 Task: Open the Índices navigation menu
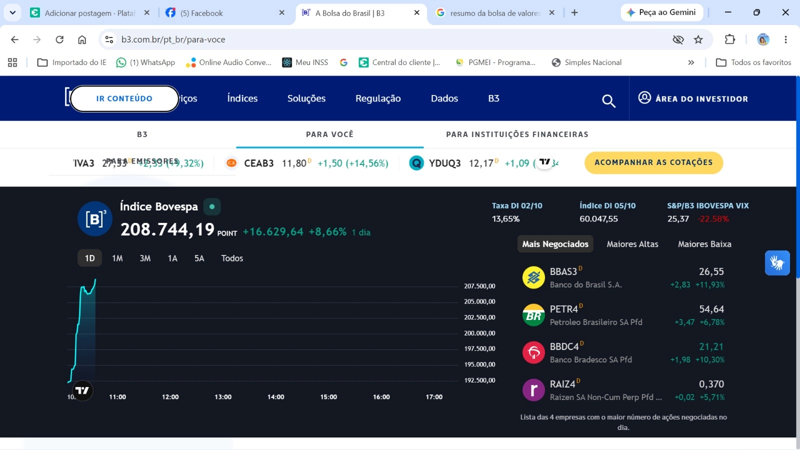pos(242,98)
